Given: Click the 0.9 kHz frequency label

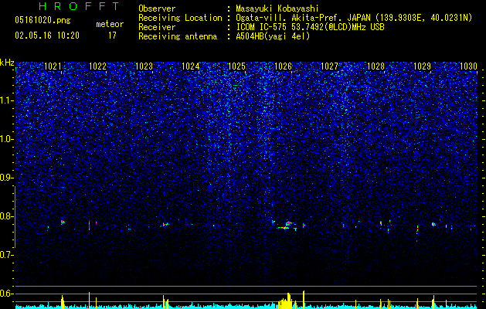Looking at the screenshot, I should (x=6, y=178).
